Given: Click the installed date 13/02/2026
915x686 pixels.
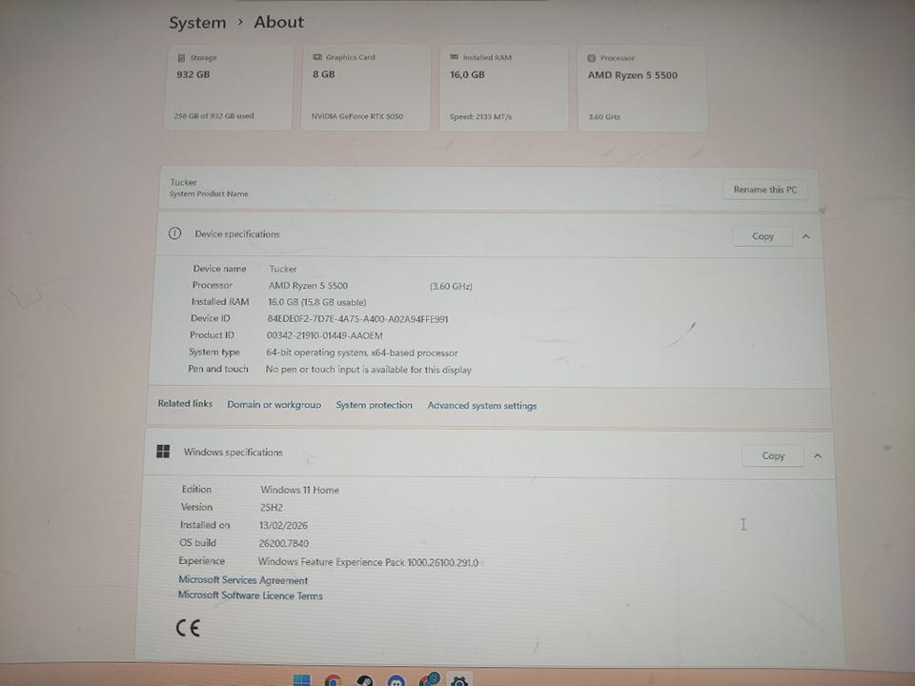Looking at the screenshot, I should (x=283, y=525).
